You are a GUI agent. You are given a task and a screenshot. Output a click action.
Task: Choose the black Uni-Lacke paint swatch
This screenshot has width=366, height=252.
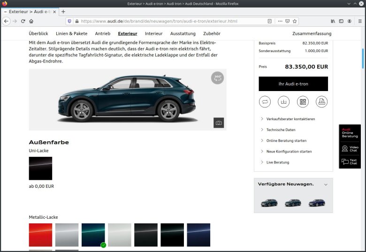click(40, 168)
